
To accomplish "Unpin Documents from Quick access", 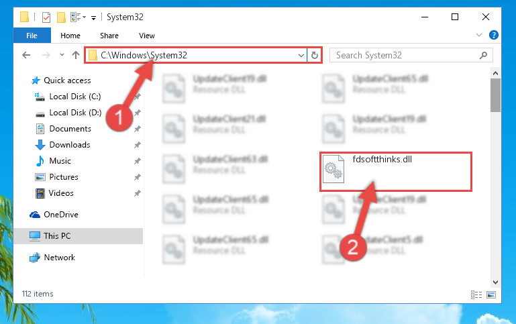I will pos(138,129).
